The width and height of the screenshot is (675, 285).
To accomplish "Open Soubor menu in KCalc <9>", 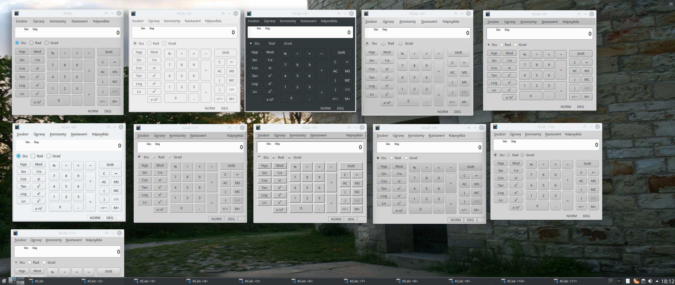I will (x=383, y=135).
